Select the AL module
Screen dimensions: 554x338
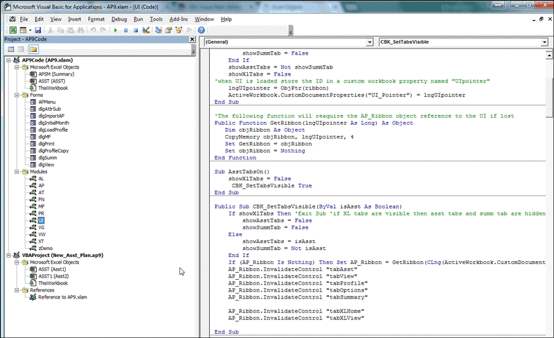(x=41, y=179)
